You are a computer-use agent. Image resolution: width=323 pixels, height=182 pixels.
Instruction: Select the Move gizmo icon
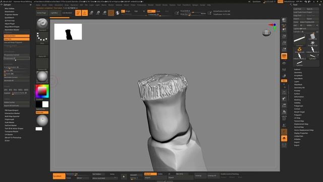point(91,13)
